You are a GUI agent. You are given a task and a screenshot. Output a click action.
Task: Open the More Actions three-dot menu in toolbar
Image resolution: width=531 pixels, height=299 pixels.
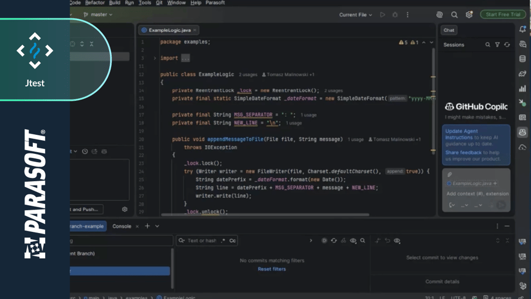click(407, 15)
